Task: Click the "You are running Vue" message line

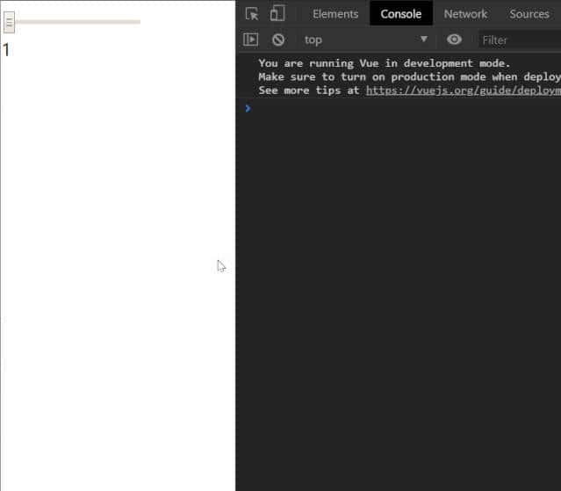Action: [384, 63]
